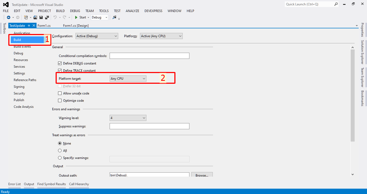Click the Undo arrow icon
This screenshot has width=367, height=194.
55,17
